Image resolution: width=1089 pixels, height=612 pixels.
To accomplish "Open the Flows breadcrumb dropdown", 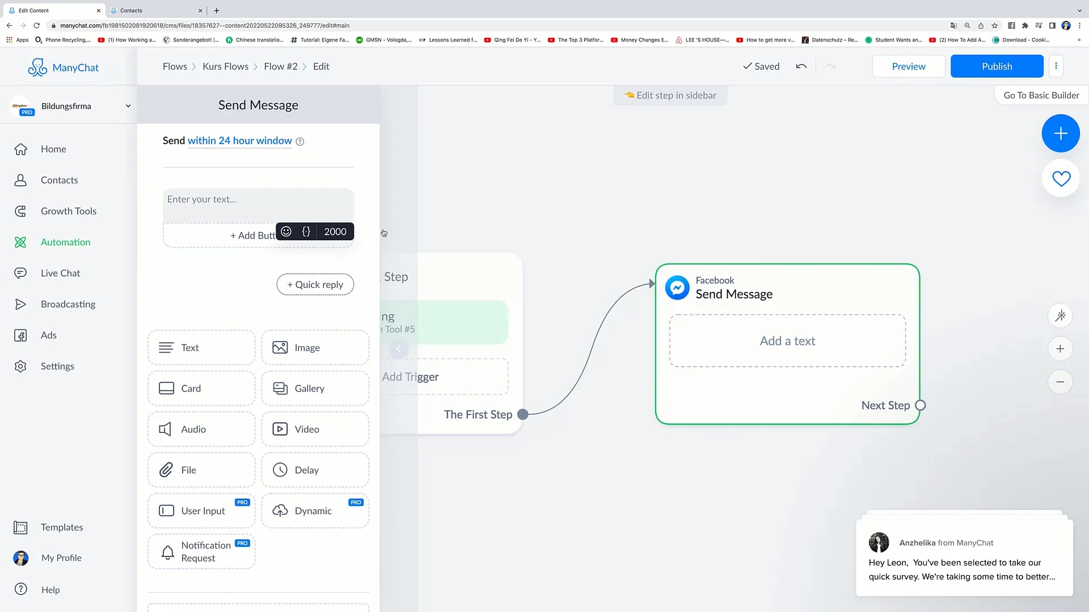I will pyautogui.click(x=175, y=66).
